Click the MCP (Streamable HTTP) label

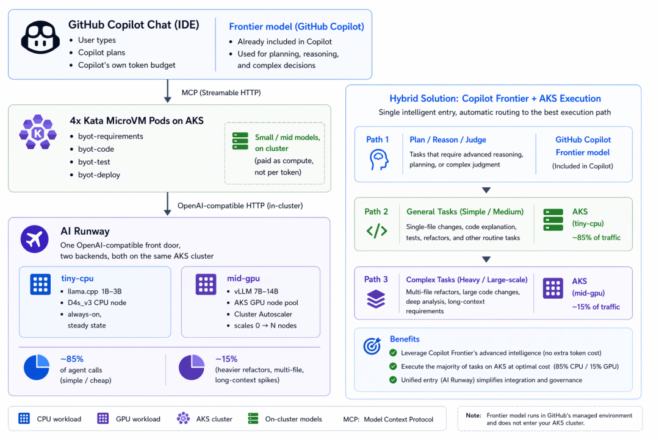point(221,93)
